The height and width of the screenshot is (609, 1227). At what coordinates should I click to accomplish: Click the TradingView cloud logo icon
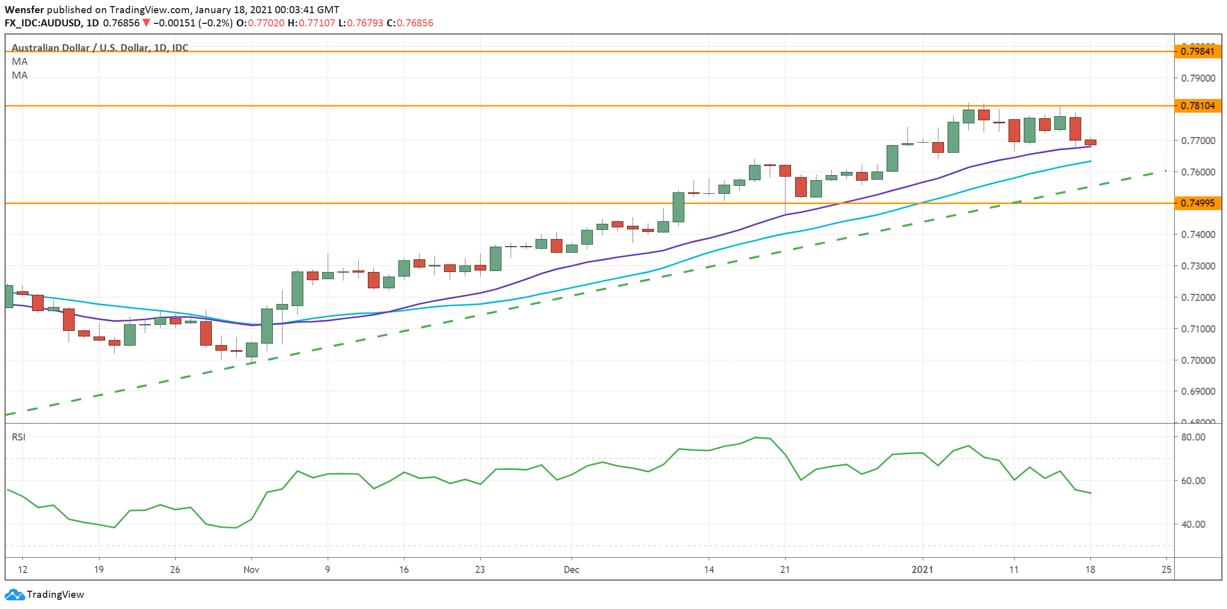click(x=14, y=594)
